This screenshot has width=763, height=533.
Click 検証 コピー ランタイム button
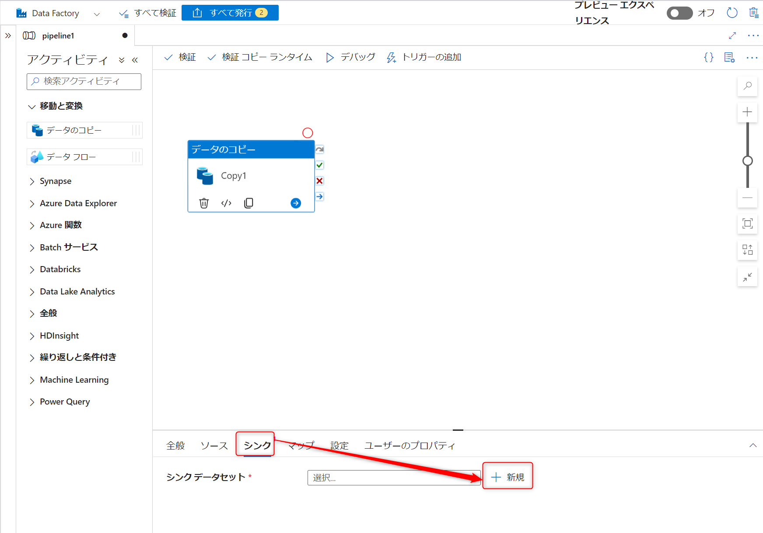(260, 57)
